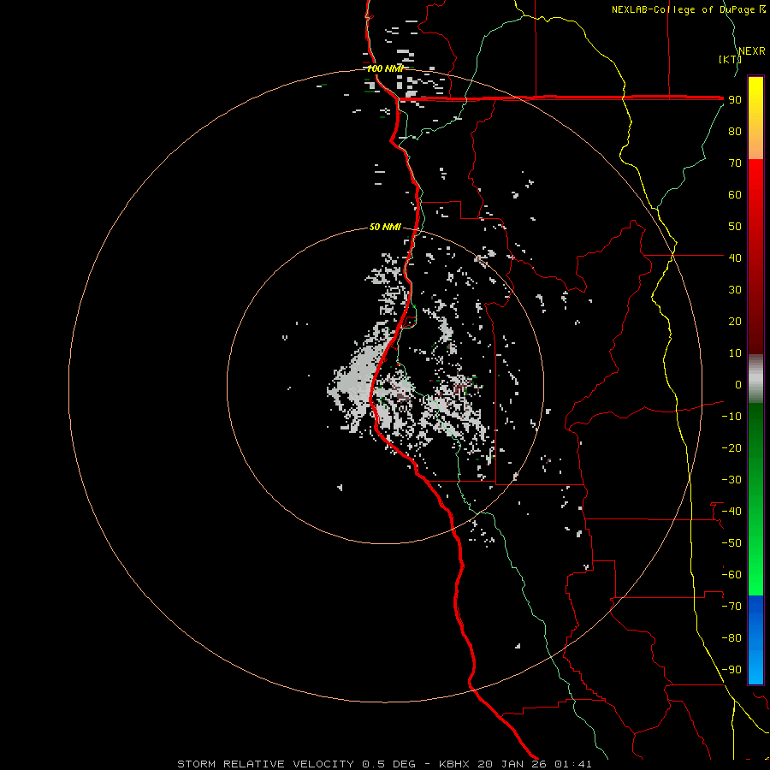Screen dimensions: 770x770
Task: Click the [KT] units label
Action: [x=730, y=59]
